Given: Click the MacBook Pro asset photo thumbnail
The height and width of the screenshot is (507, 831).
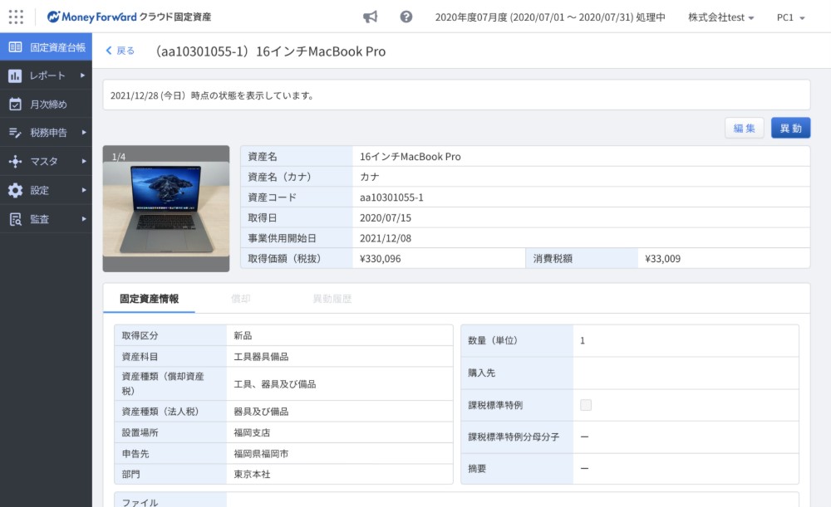Looking at the screenshot, I should pos(166,208).
